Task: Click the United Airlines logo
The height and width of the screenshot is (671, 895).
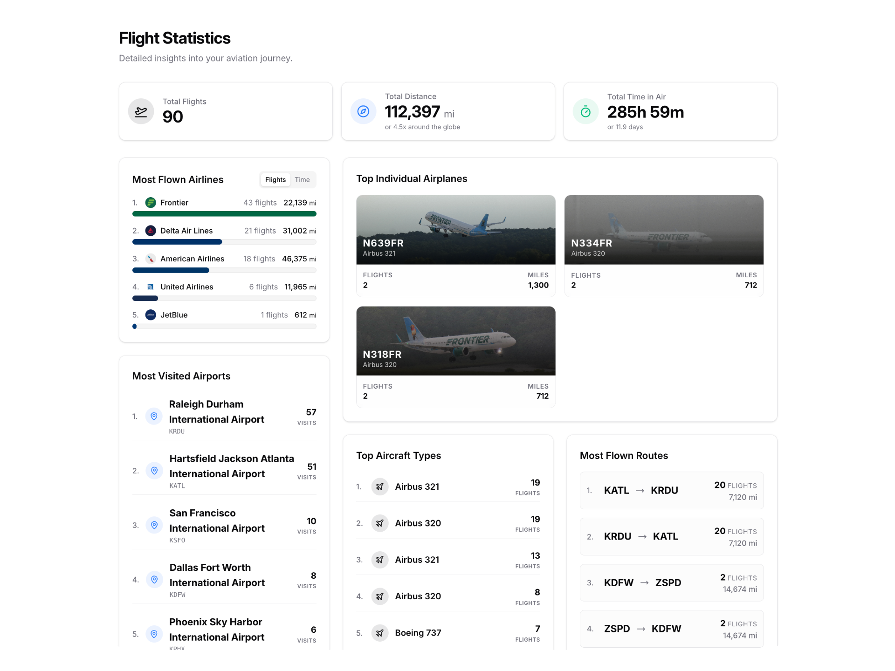Action: (151, 287)
